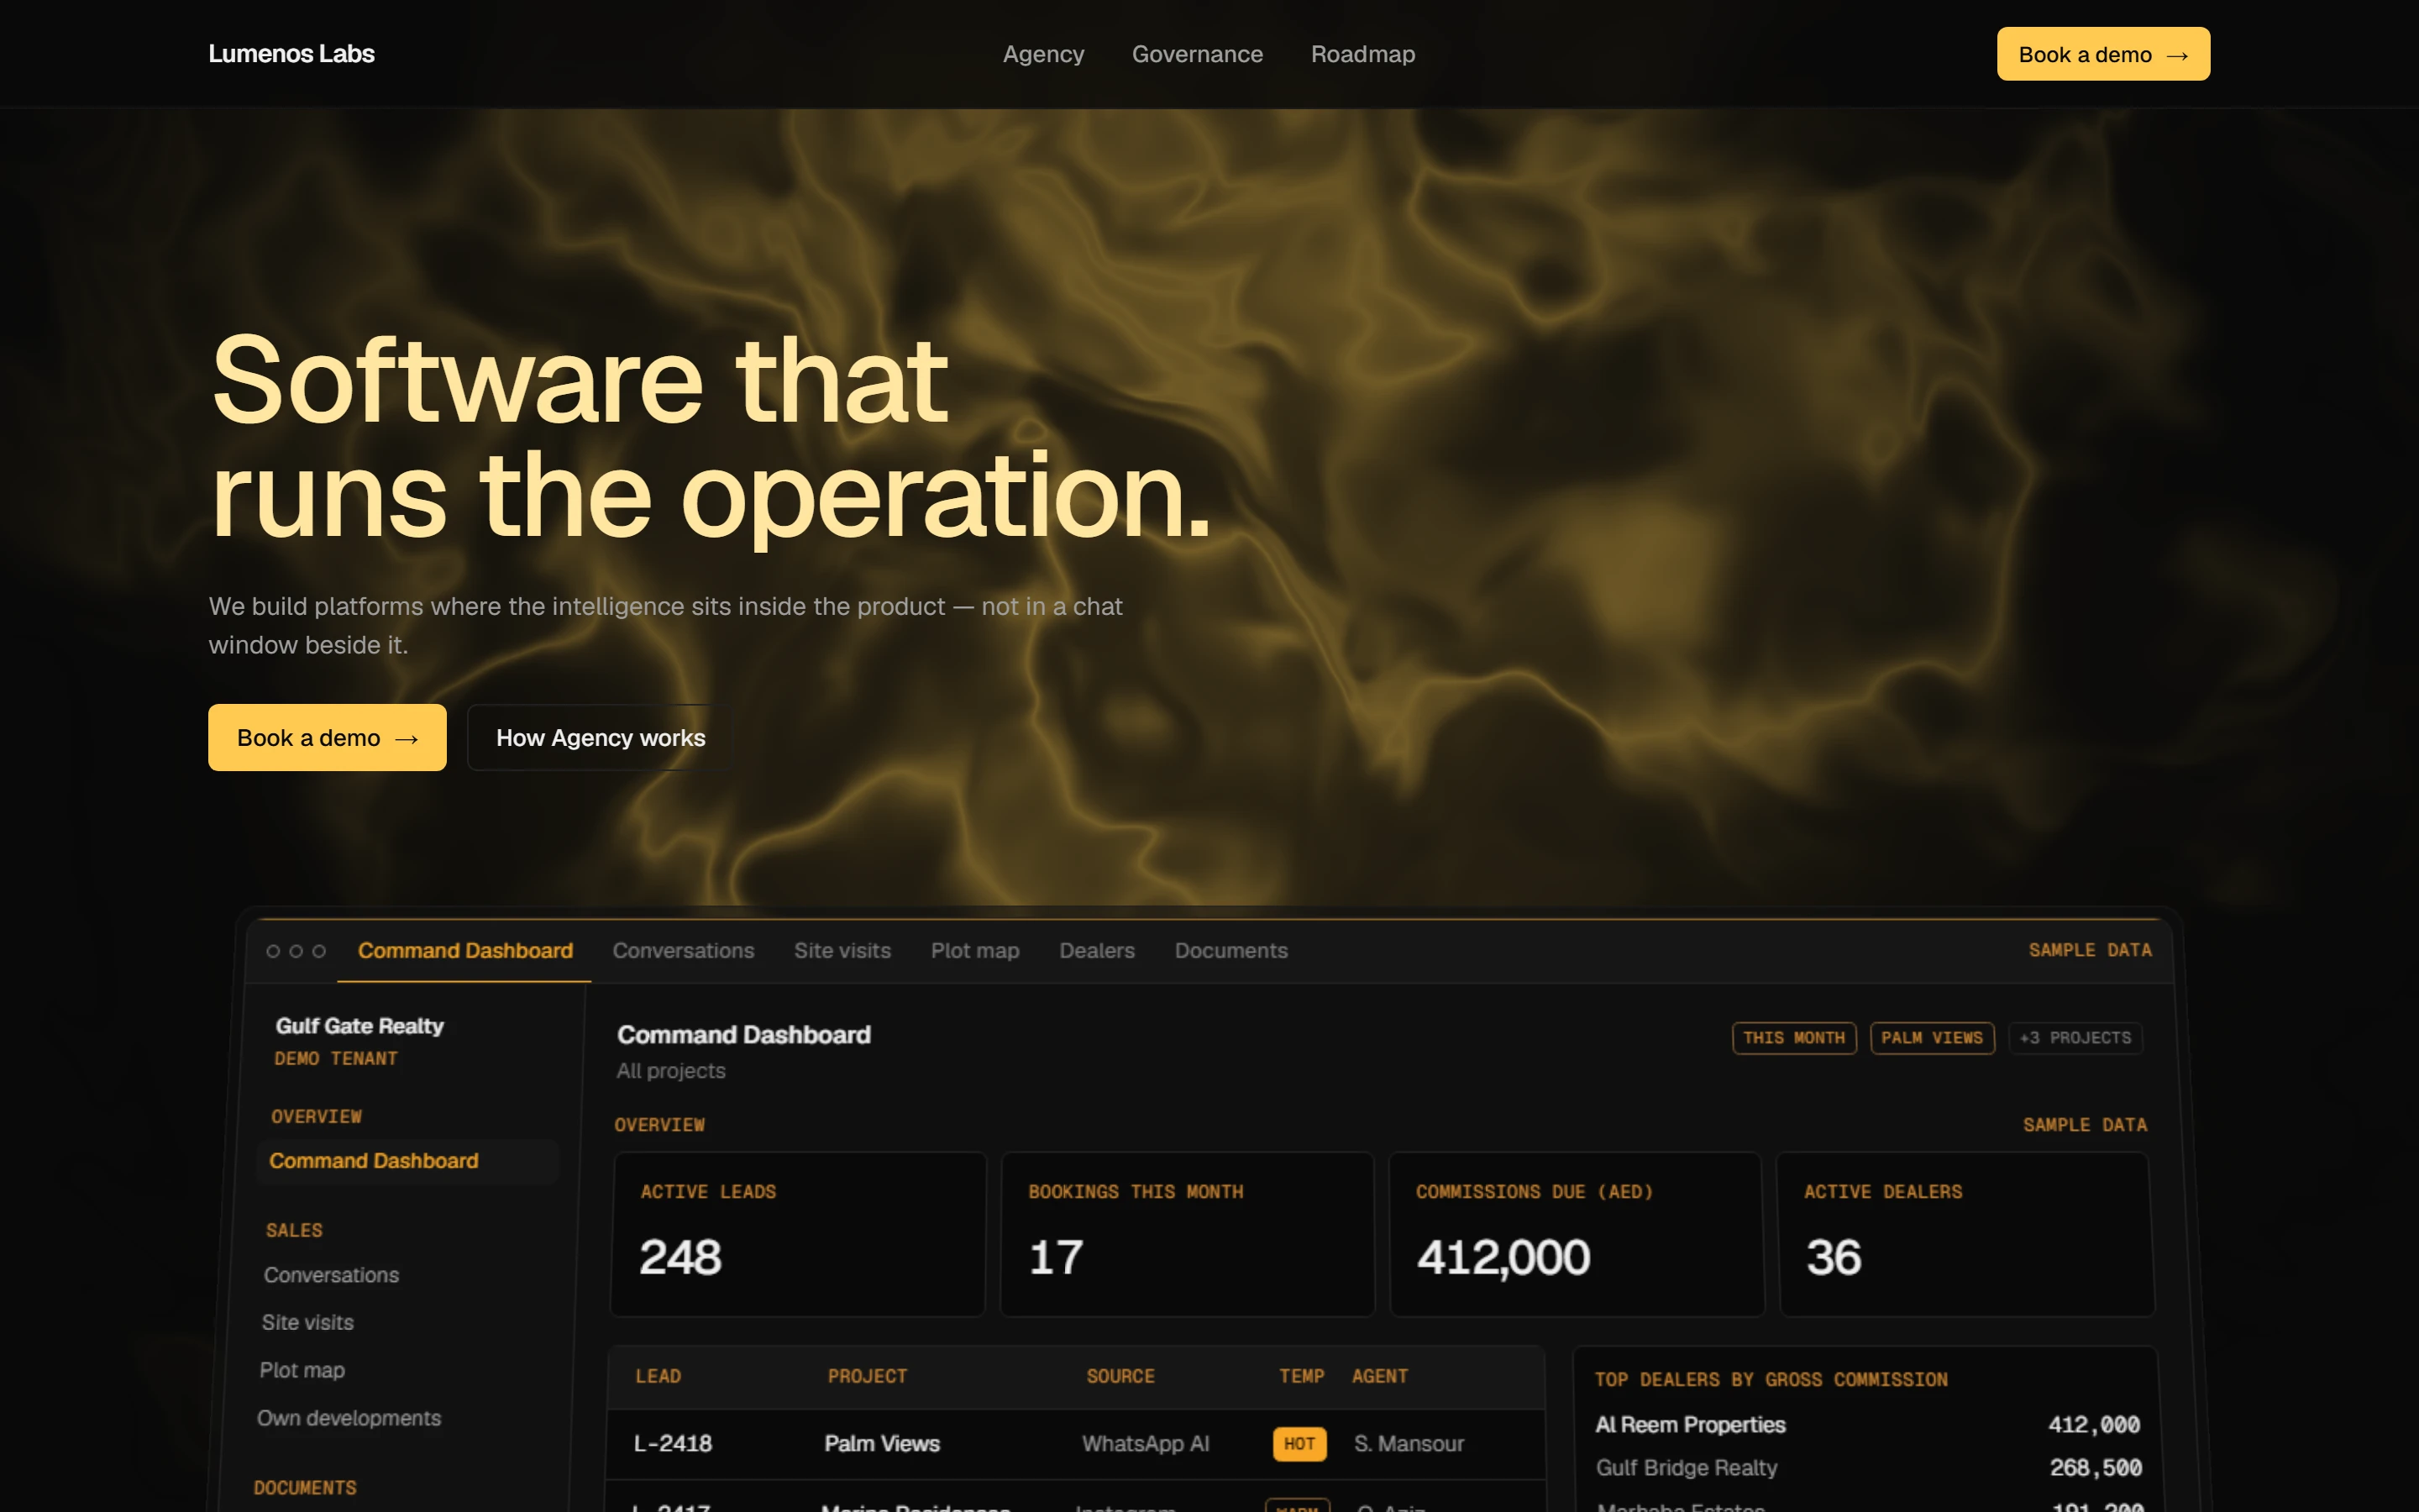This screenshot has height=1512, width=2419.
Task: Select Command Dashboard in the sidebar
Action: tap(407, 1161)
